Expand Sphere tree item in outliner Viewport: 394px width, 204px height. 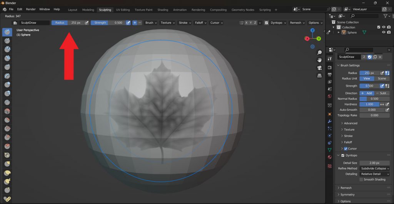point(339,32)
